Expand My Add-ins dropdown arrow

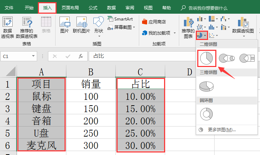[175, 33]
